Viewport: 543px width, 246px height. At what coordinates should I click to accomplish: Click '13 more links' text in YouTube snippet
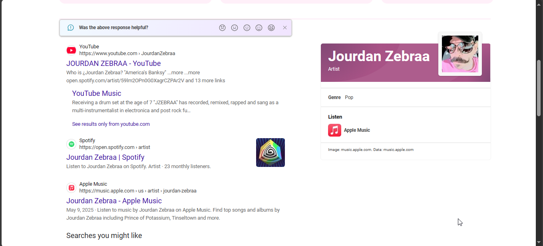point(210,81)
